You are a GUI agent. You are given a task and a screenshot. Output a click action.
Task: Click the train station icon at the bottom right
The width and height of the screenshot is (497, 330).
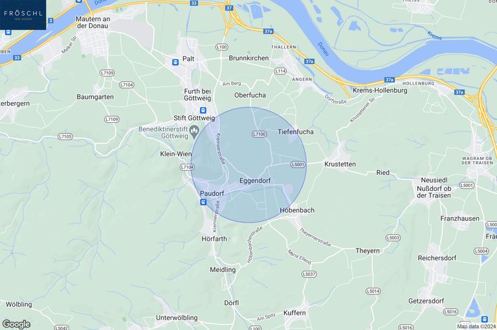[x=484, y=319]
